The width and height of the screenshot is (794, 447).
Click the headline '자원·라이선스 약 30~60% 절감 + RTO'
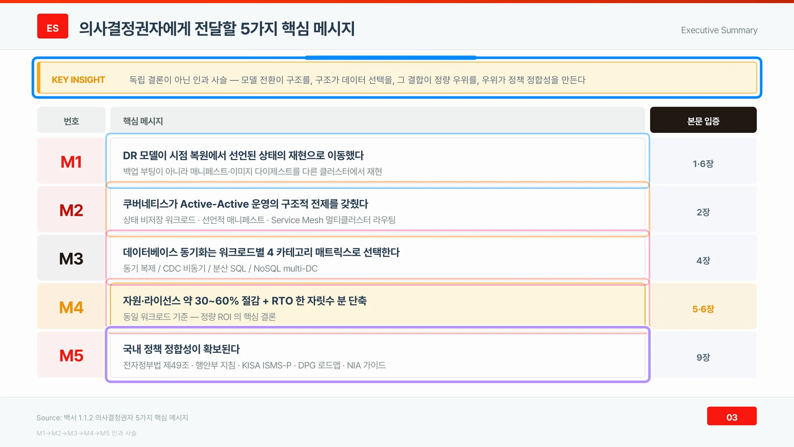[244, 301]
